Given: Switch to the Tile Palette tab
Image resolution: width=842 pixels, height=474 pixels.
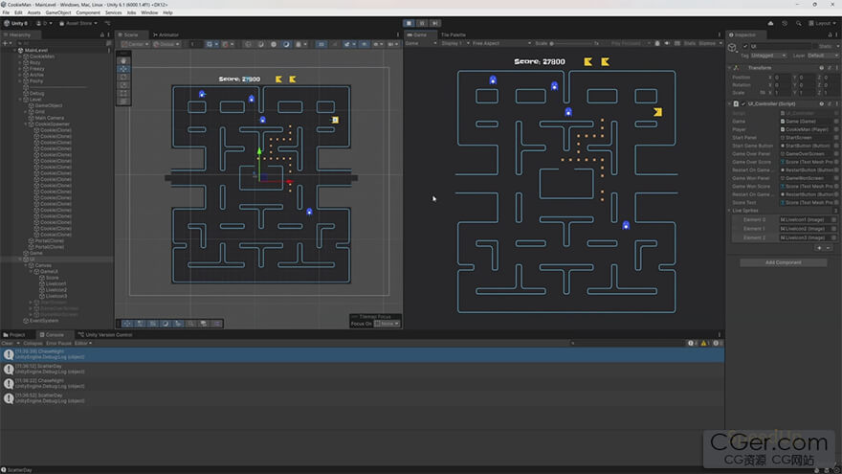Looking at the screenshot, I should pos(453,34).
